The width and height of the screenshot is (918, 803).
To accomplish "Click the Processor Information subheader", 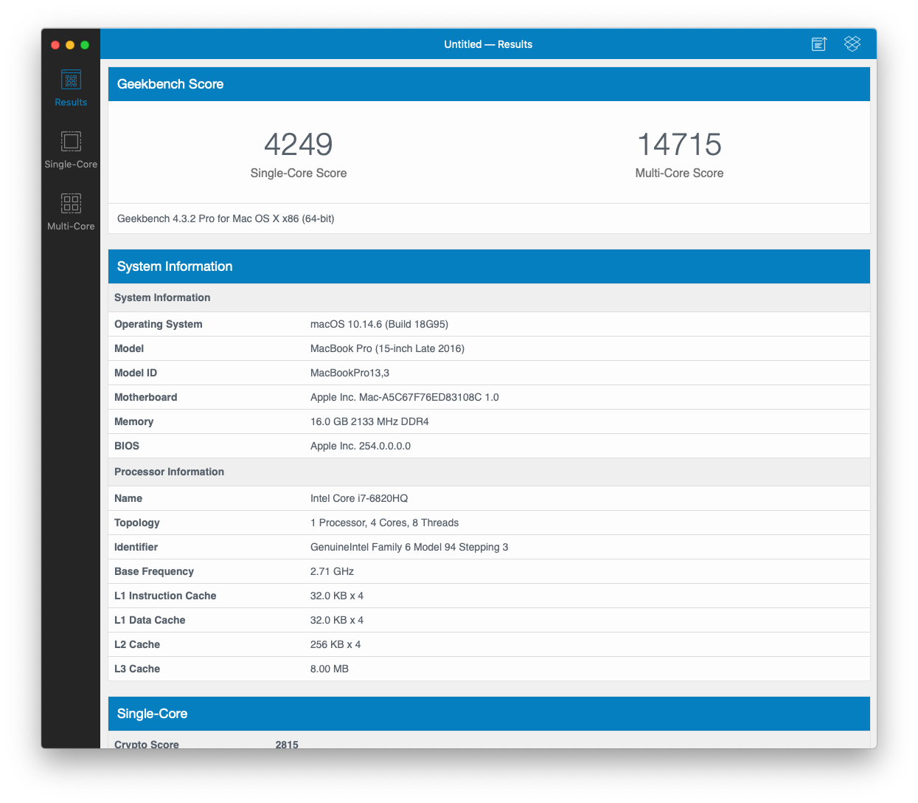I will 489,472.
